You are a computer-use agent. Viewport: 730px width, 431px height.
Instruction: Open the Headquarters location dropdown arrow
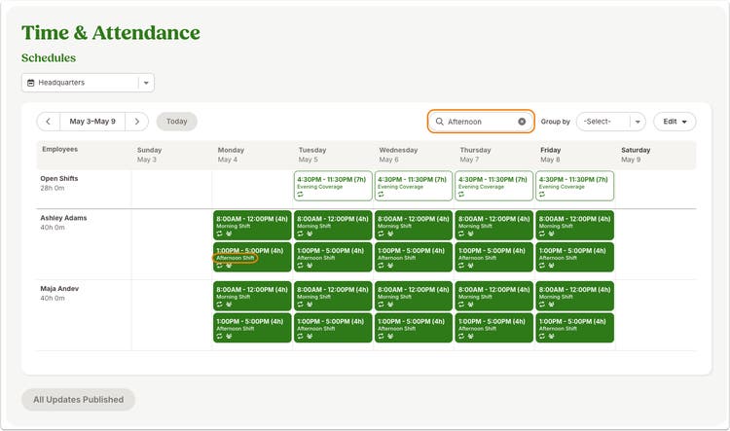point(146,83)
